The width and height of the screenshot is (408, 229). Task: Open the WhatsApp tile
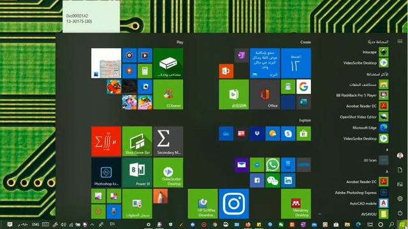click(272, 165)
